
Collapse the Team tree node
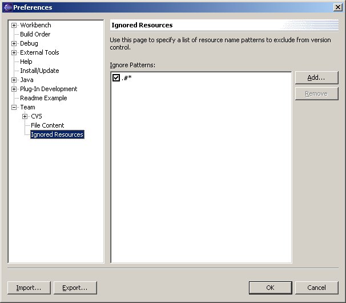click(14, 107)
